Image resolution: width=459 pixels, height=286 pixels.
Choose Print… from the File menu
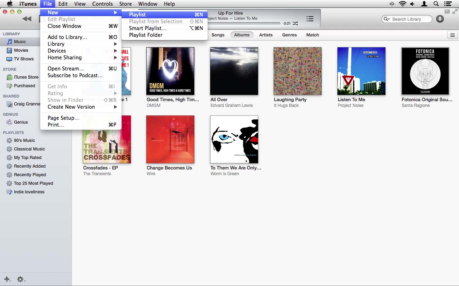click(81, 125)
